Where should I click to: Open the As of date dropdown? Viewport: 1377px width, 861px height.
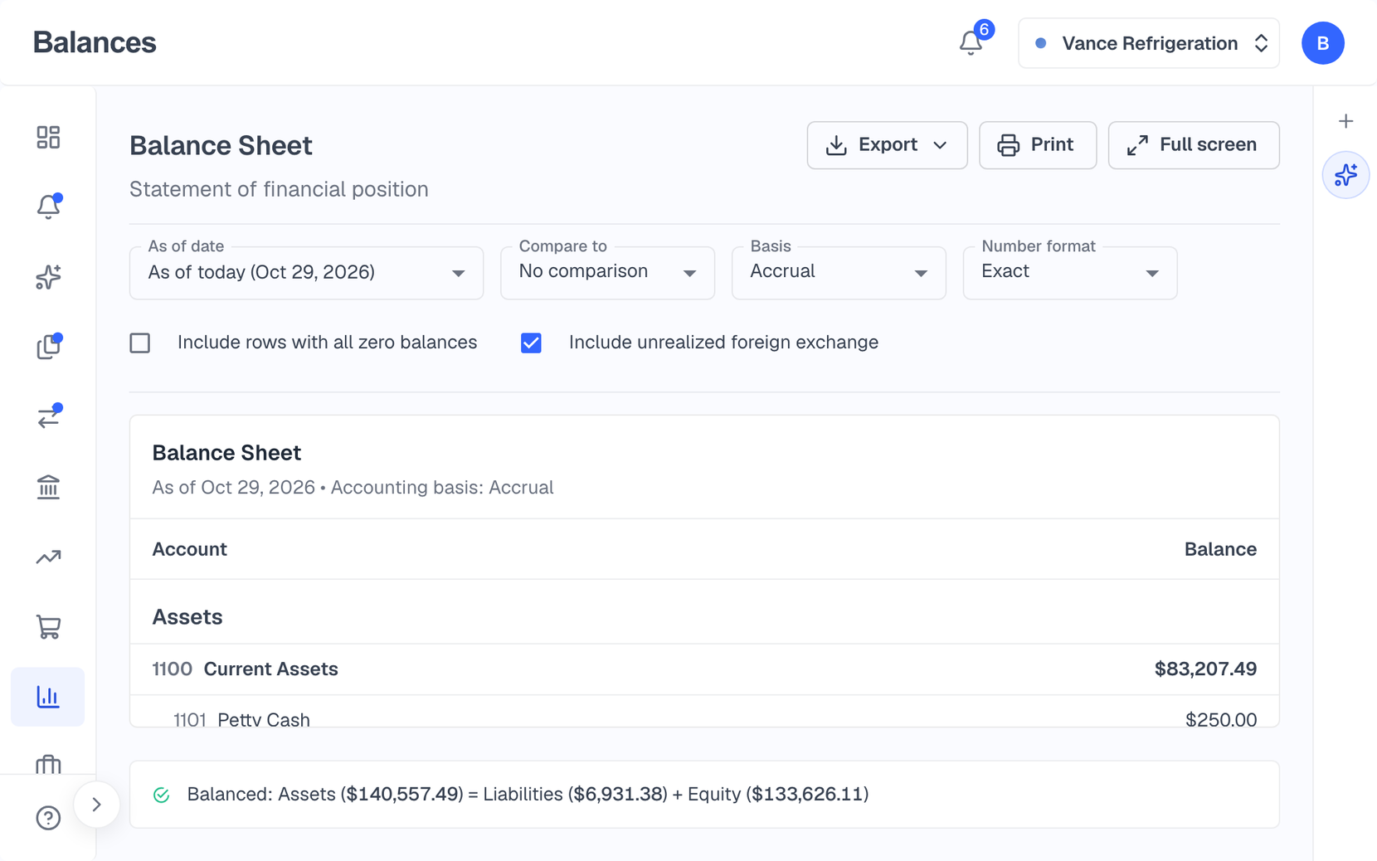(x=306, y=273)
